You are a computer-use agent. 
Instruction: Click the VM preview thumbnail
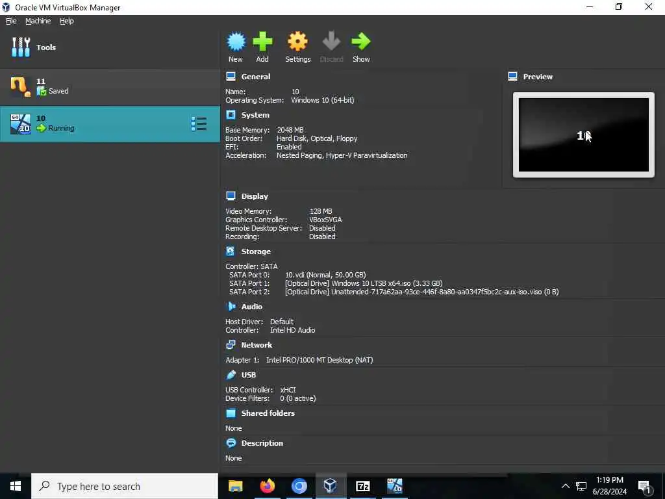click(584, 135)
